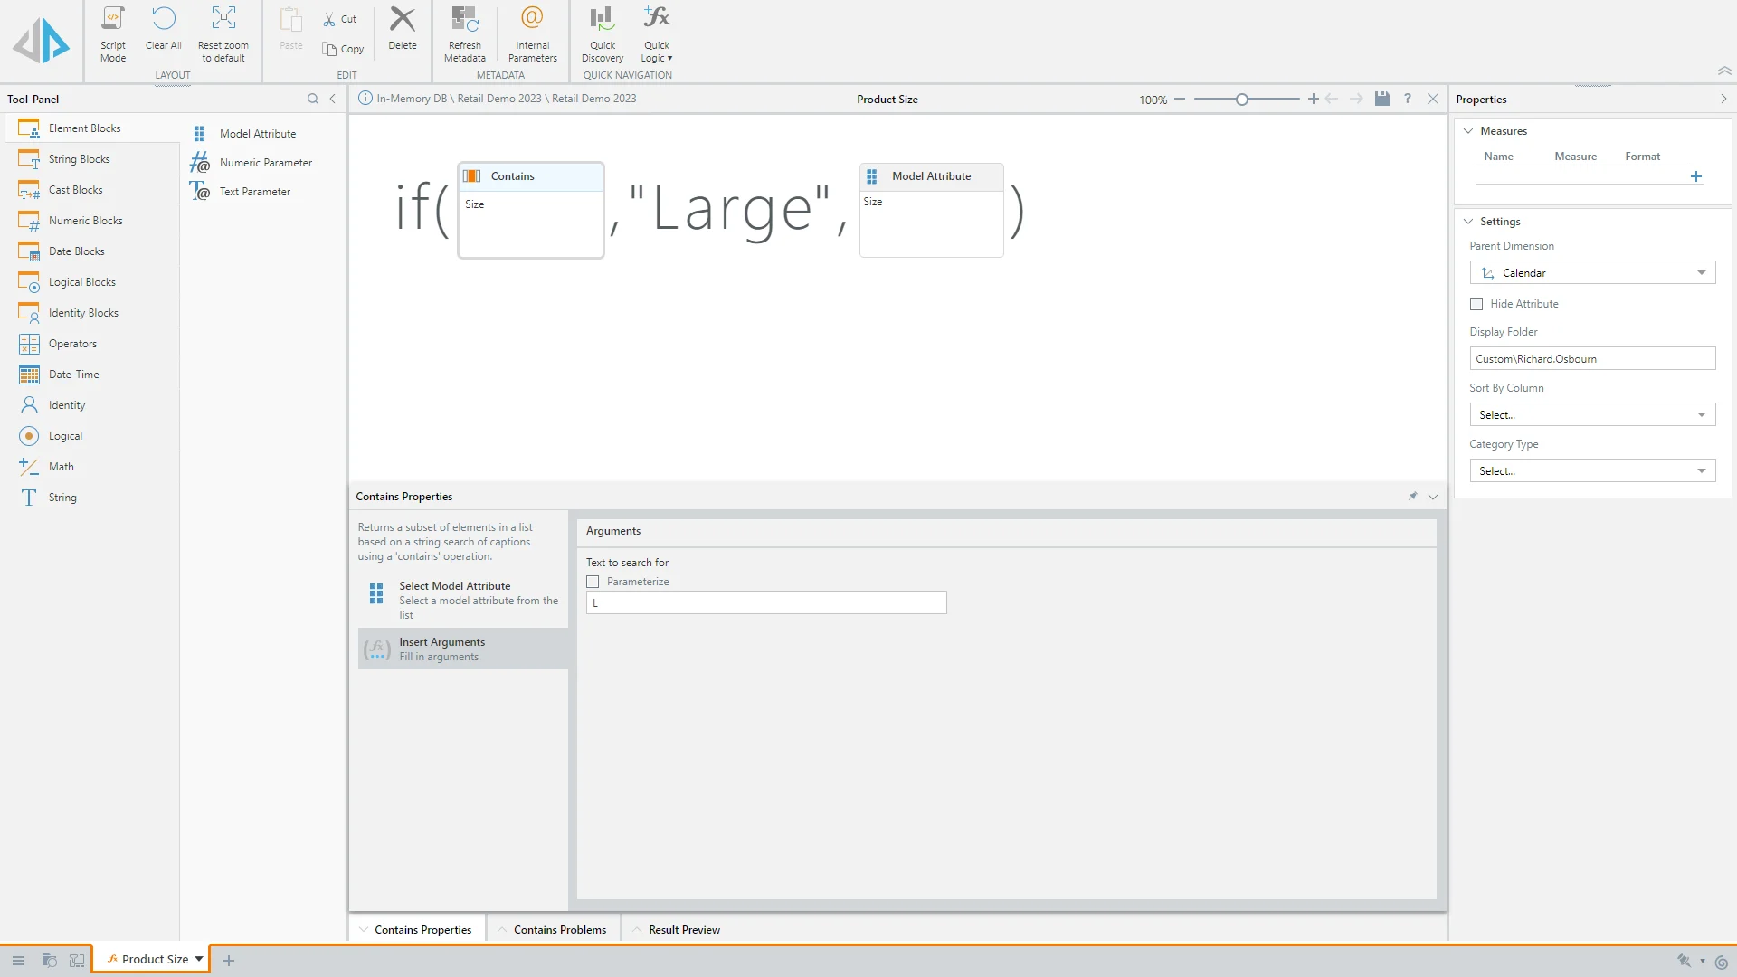Click the Delete icon in the Edit group
The height and width of the screenshot is (977, 1737).
(403, 20)
